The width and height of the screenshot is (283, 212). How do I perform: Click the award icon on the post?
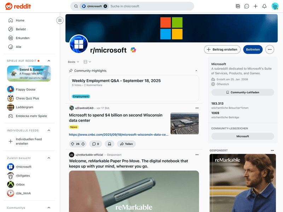click(110, 144)
